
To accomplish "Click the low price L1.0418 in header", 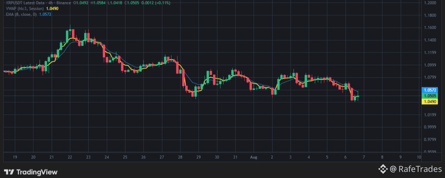I will pos(114,2).
